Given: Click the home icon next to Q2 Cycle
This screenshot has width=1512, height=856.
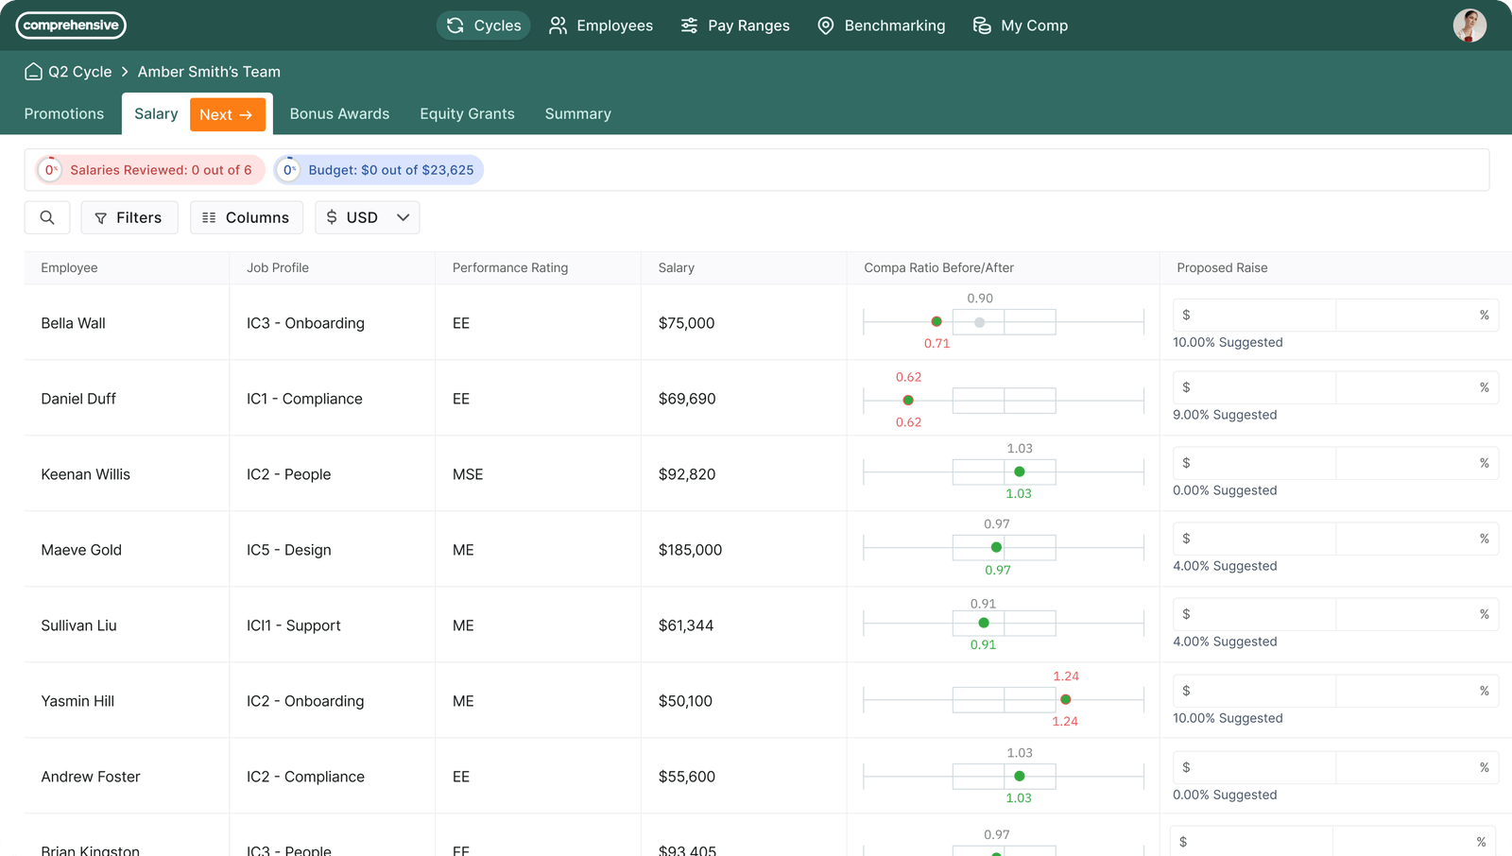Looking at the screenshot, I should 34,71.
